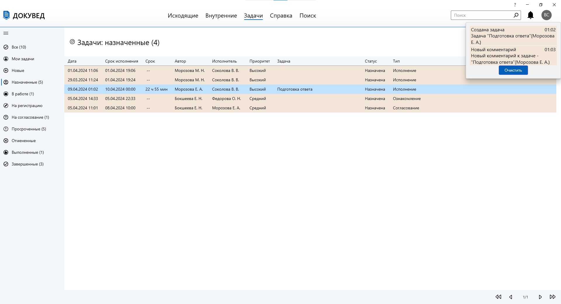Sort by the Срок исполнения column header
The height and width of the screenshot is (304, 561).
pos(122,61)
